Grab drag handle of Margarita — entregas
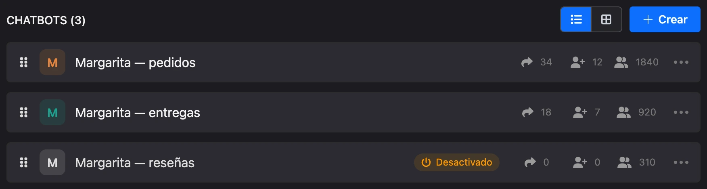 coord(24,112)
